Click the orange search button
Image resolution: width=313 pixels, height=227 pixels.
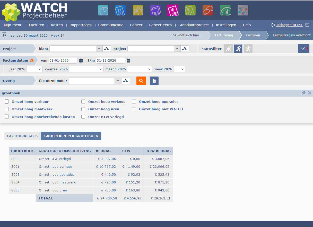pyautogui.click(x=141, y=81)
